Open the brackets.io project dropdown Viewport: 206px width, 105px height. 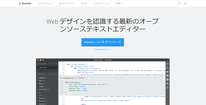pyautogui.click(x=42, y=74)
